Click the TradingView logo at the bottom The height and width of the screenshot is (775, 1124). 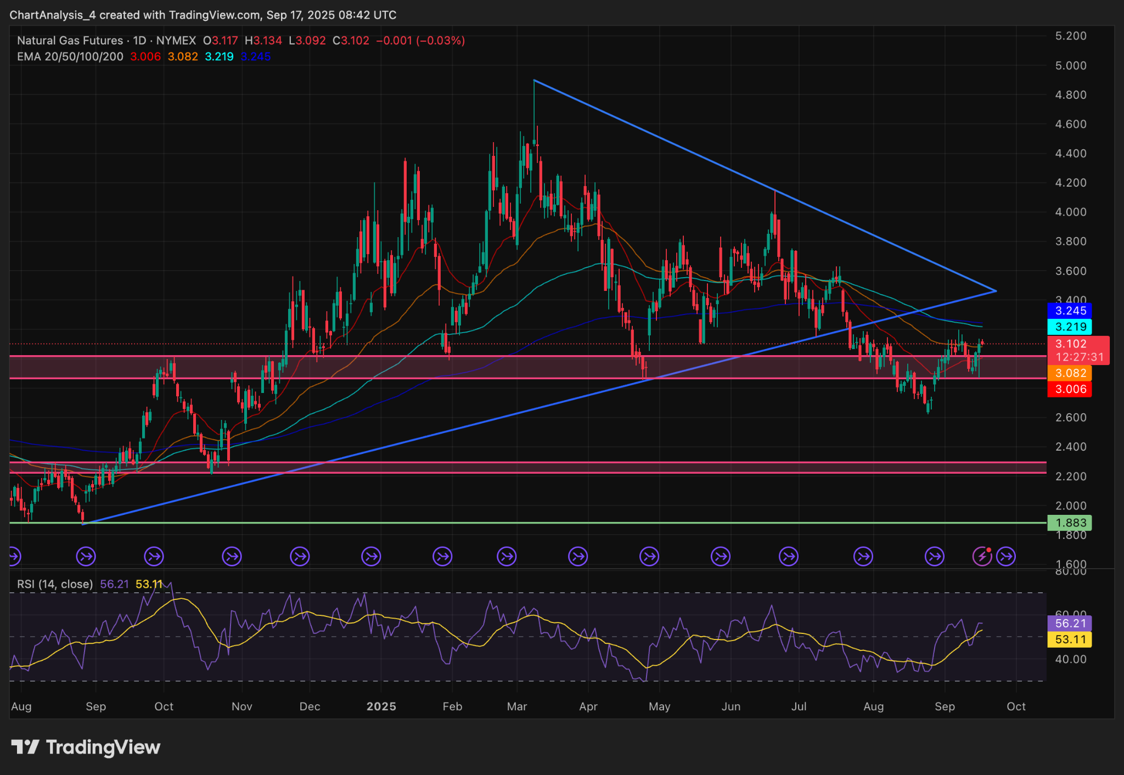pos(86,747)
